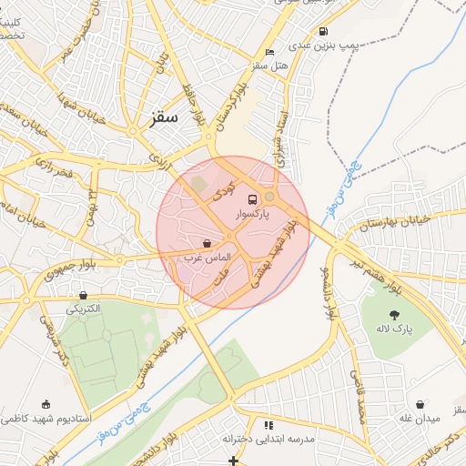Image resolution: width=466 pixels, height=466 pixels.
Task: Click the school icon above مدرسه ابتدایی دخترانه
Action: (x=268, y=425)
